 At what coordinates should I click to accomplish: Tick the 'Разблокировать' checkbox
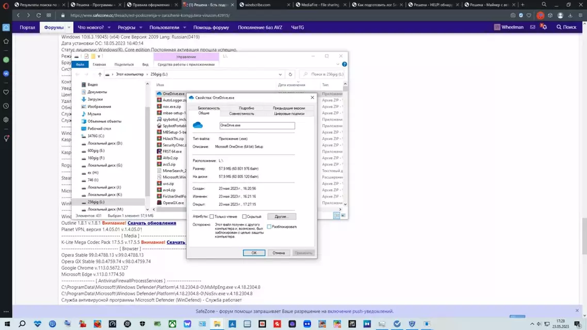click(269, 226)
